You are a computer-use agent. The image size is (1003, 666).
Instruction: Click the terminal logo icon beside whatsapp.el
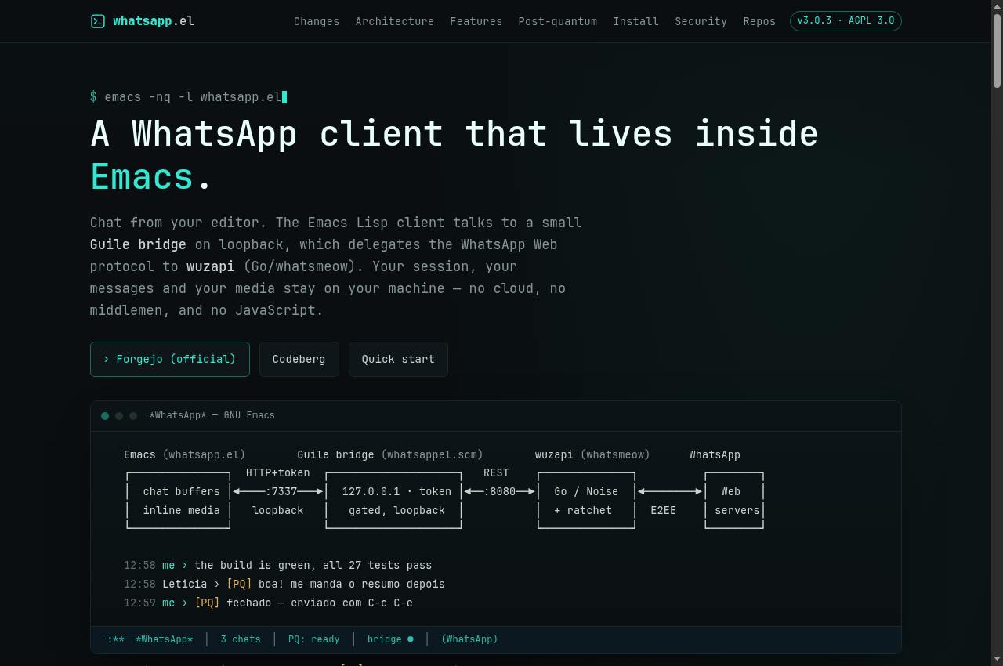pos(97,21)
